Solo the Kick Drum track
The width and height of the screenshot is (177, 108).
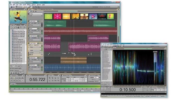click(40, 65)
